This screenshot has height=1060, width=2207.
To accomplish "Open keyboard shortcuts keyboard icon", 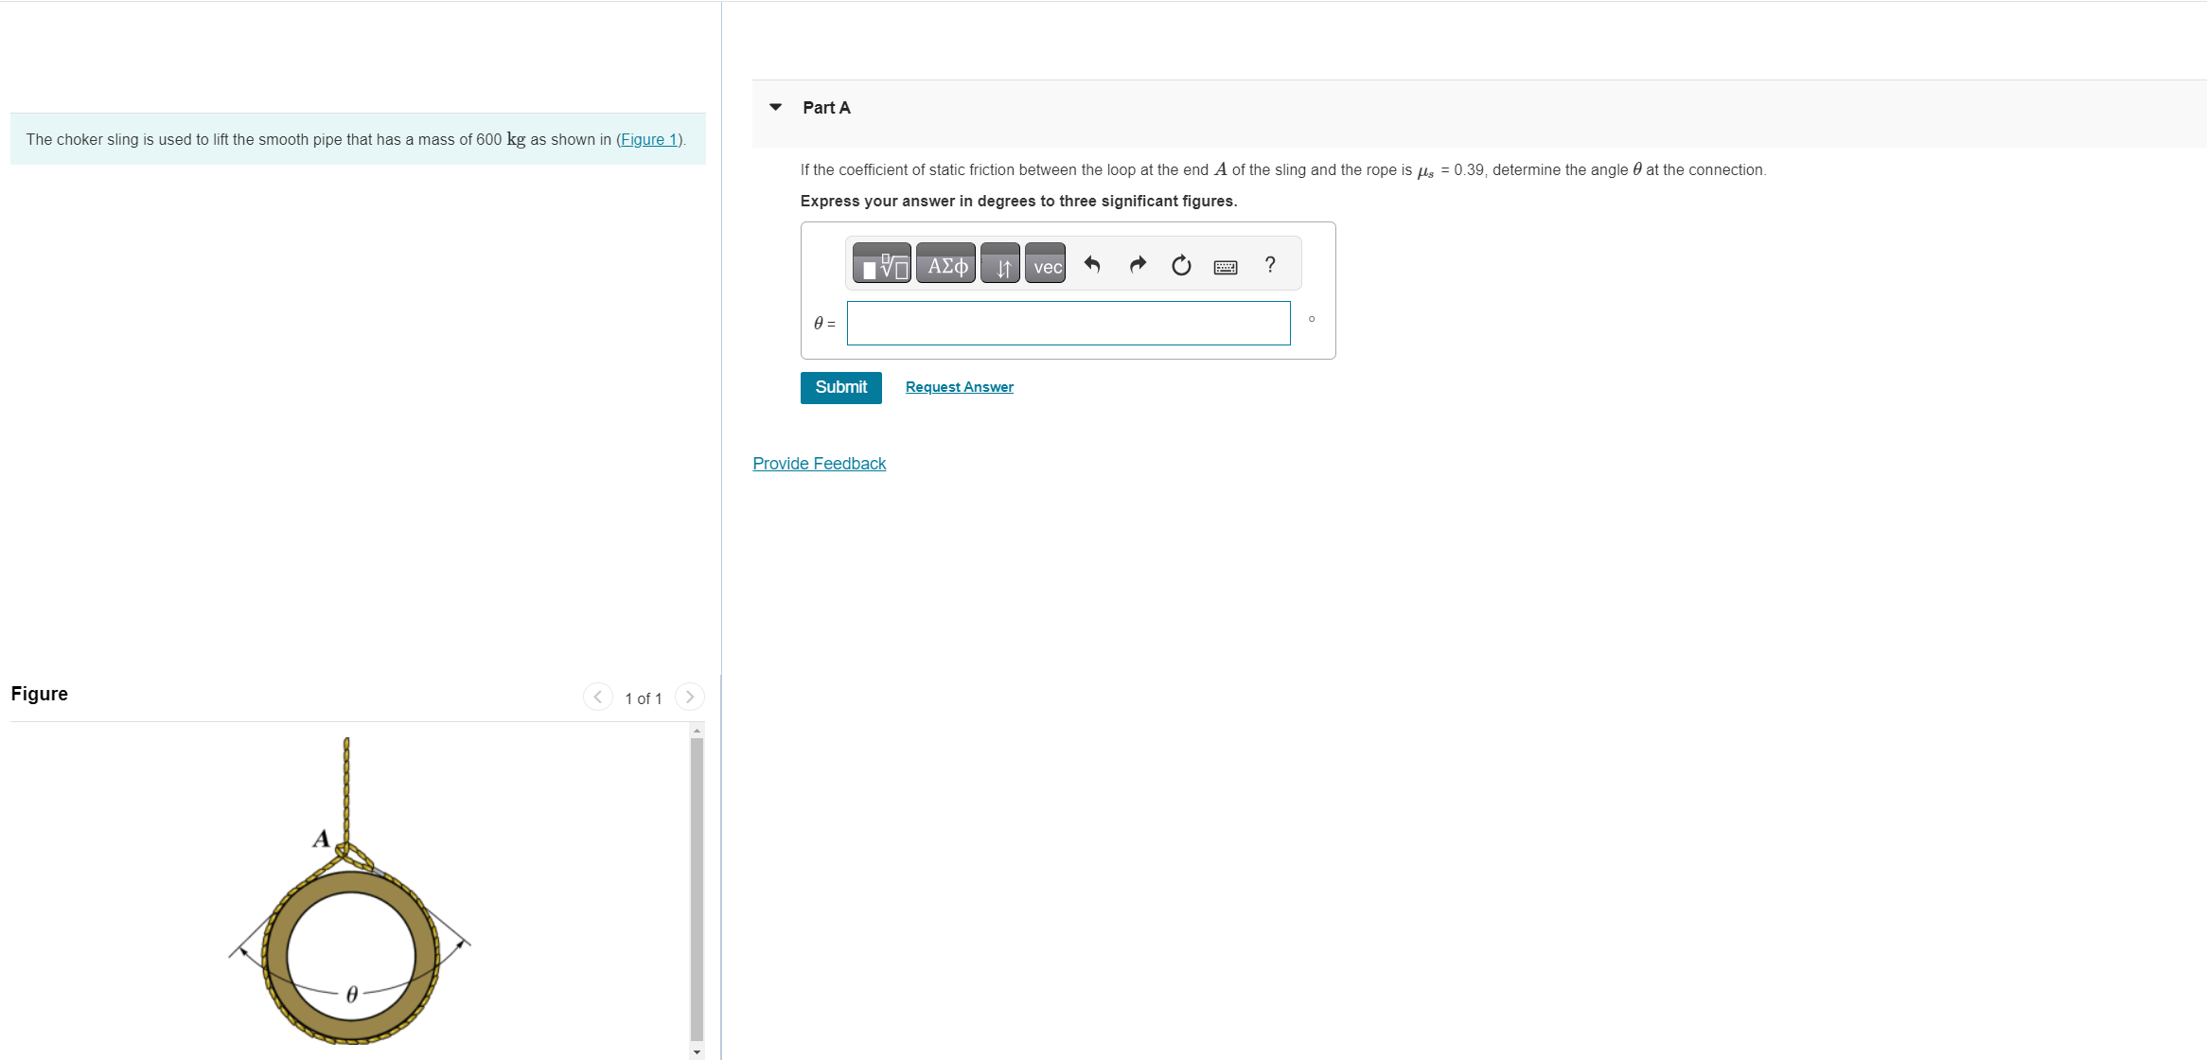I will tap(1226, 267).
